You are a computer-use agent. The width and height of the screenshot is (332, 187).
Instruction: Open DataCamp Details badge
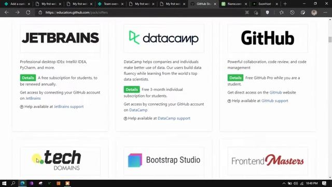132,89
